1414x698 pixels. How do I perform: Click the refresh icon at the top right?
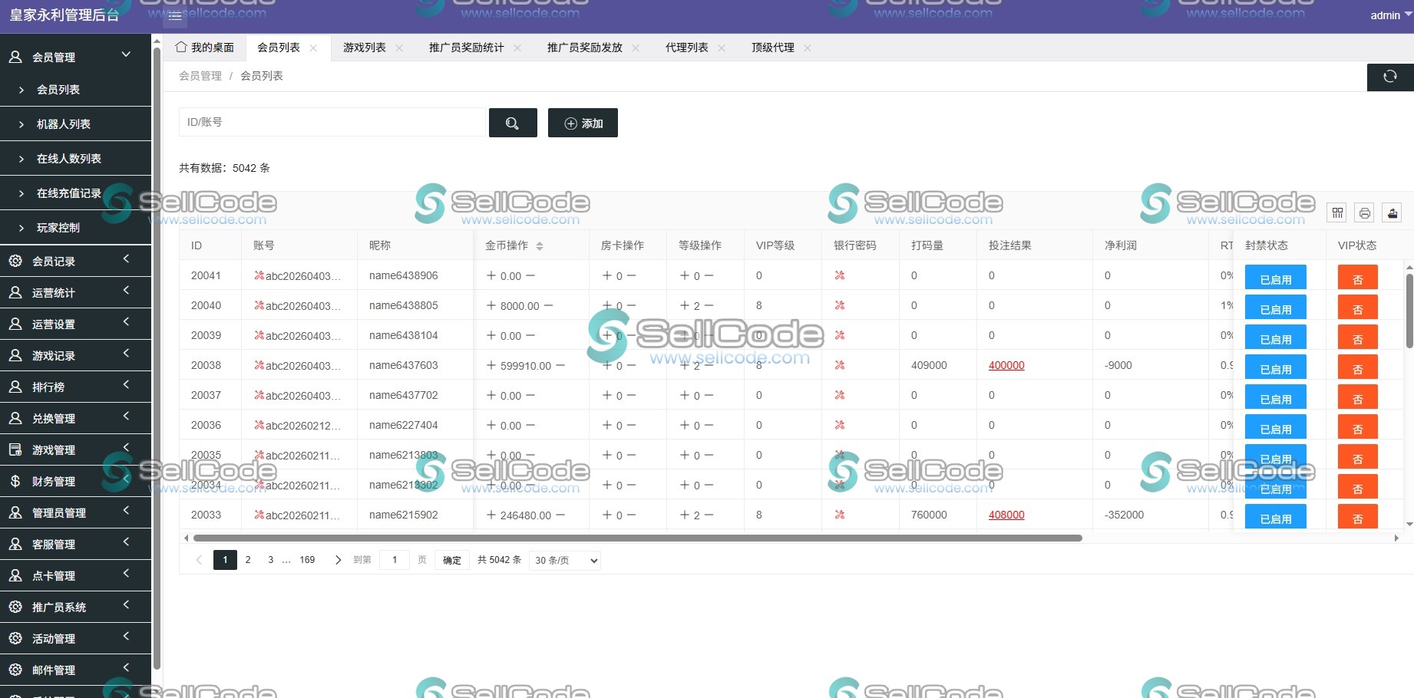1389,77
